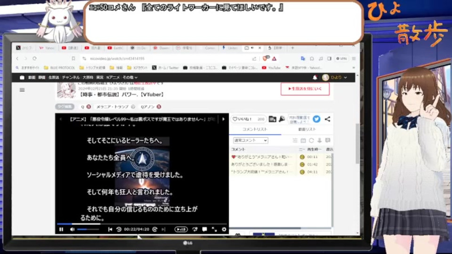This screenshot has width=452, height=254.
Task: Open the Q tag link
Action: (x=82, y=107)
